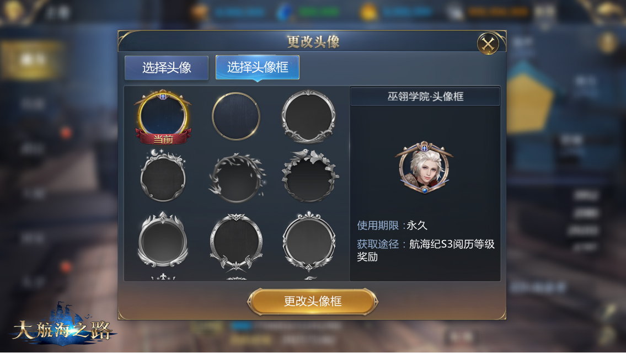Select partially visible frame at bottom left

tap(163, 276)
